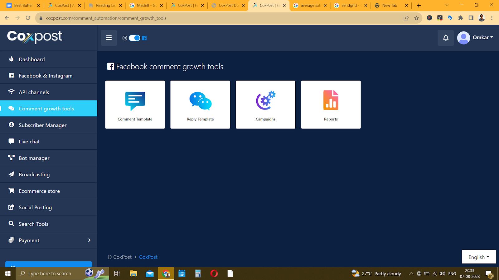Toggle the Instagram/Facebook switch
Screen dimensions: 499x280
click(134, 38)
